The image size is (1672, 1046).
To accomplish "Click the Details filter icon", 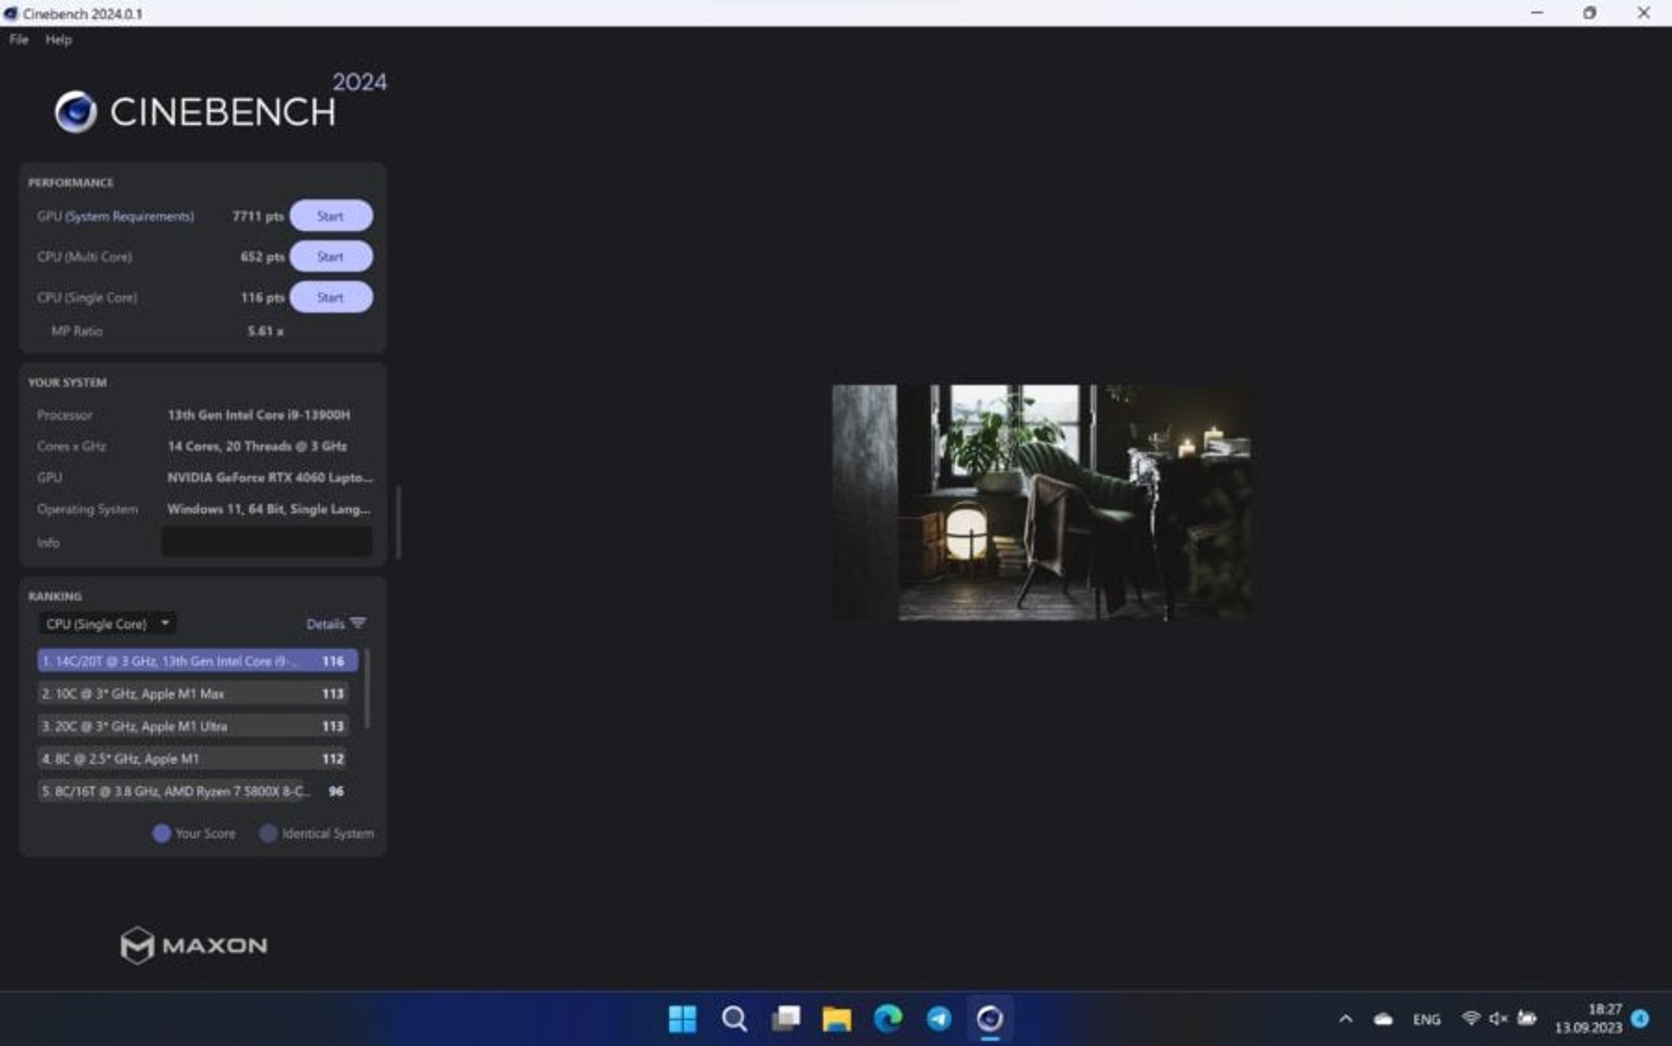I will point(358,623).
